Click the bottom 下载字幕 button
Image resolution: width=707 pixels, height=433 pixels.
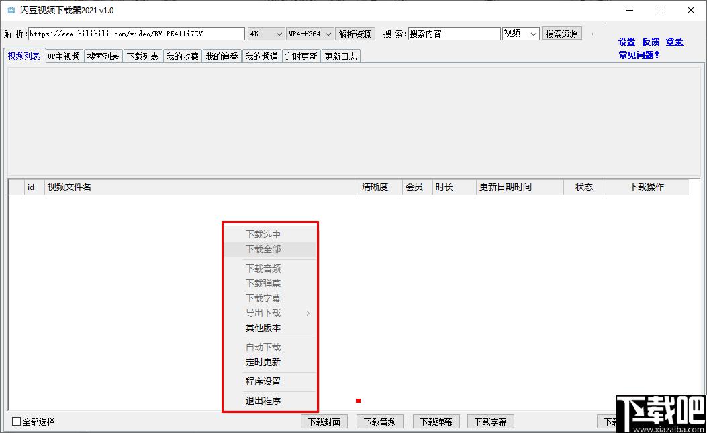[x=491, y=422]
